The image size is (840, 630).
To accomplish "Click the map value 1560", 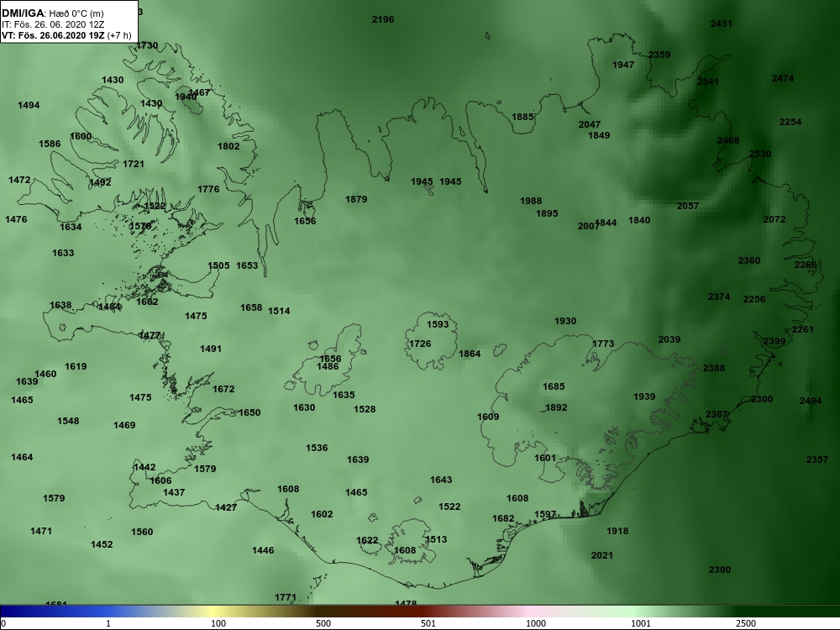I will 142,532.
